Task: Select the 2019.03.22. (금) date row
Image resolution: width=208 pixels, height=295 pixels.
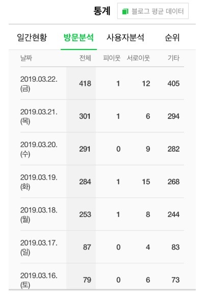Action: tap(102, 83)
